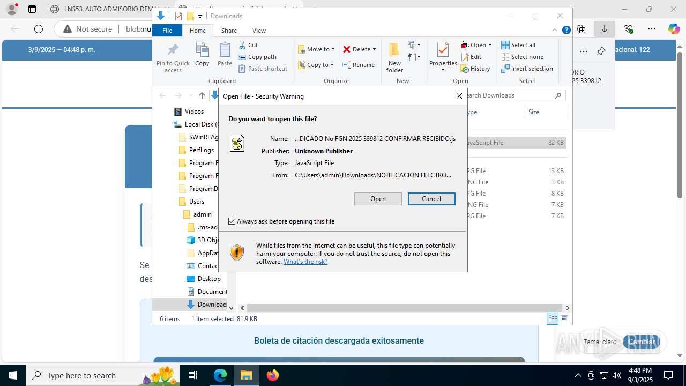Click the Cut scissors icon
The image size is (686, 386).
(242, 45)
